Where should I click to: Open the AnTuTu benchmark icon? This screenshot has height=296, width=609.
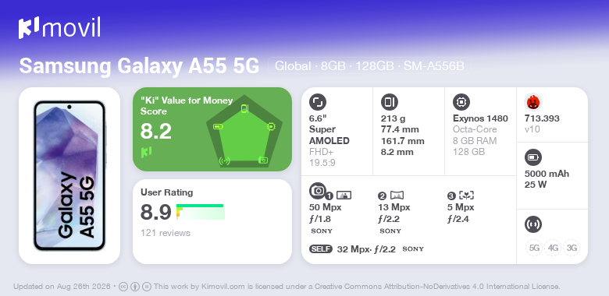coord(532,102)
